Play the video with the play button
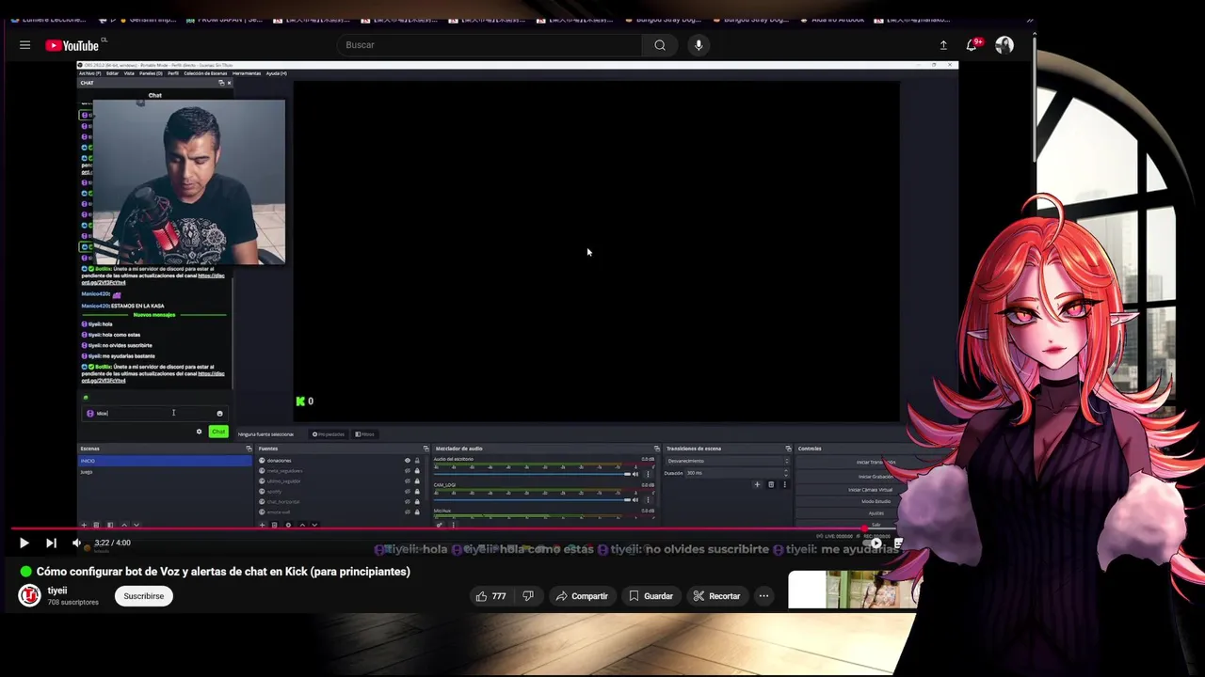 click(x=24, y=543)
